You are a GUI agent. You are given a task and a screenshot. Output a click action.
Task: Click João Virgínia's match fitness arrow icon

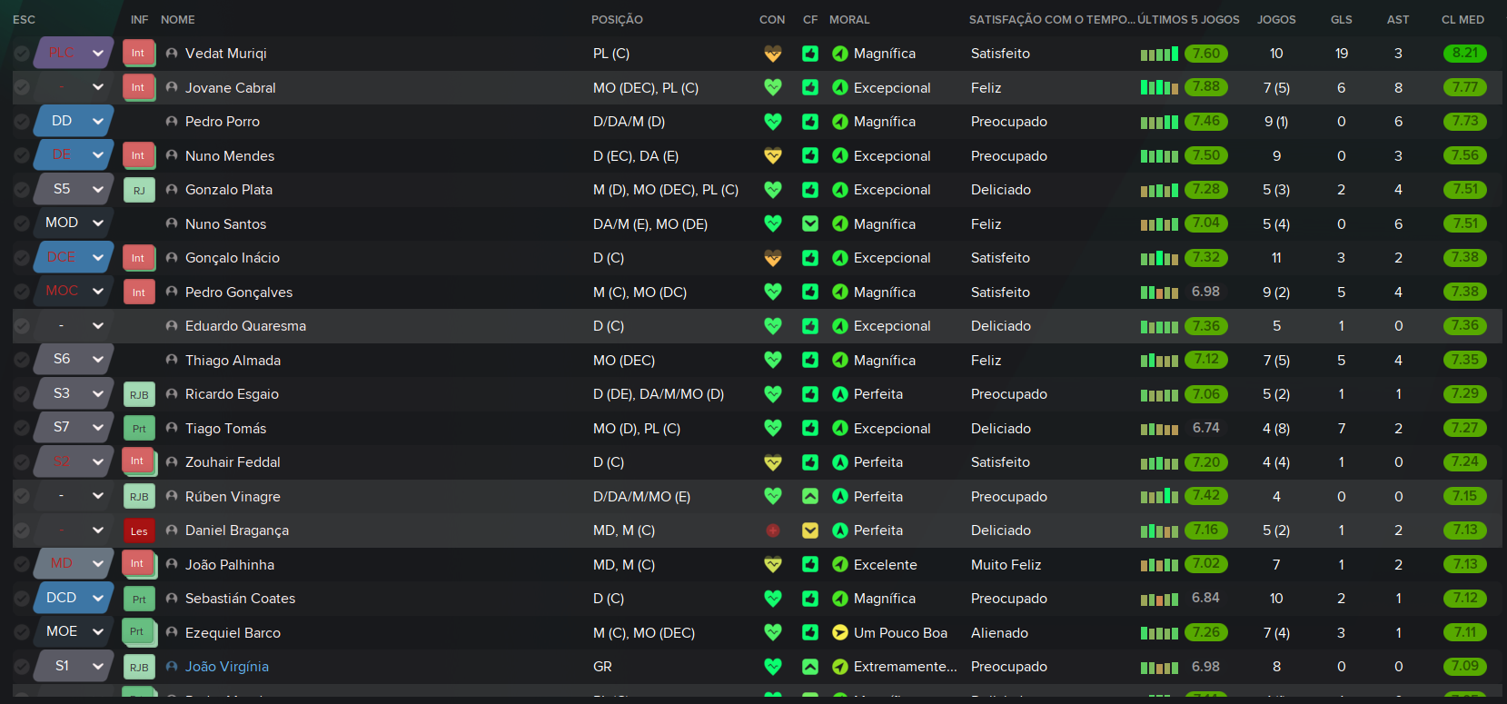pos(810,667)
